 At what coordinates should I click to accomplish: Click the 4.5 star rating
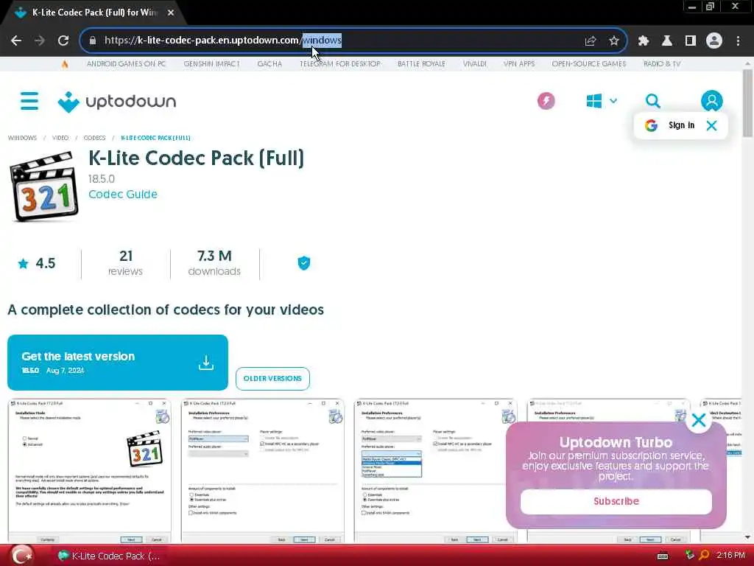[x=37, y=263]
